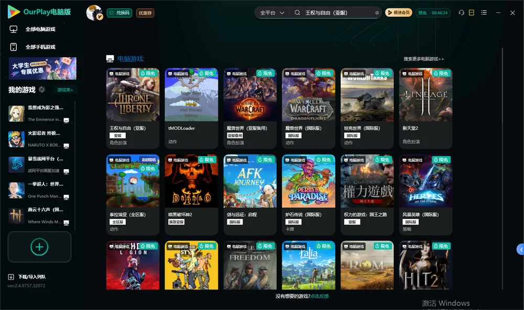Viewport: 524px width, 310px height.
Task: Open the AFK Journey game cover
Action: 250,181
